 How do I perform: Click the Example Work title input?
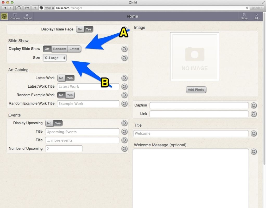tap(88, 103)
